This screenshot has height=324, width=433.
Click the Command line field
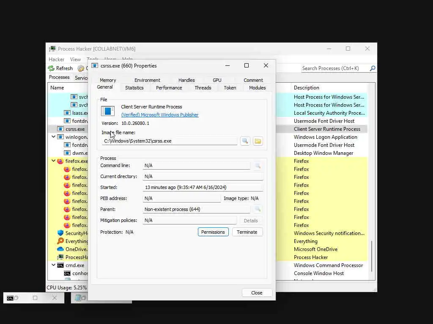click(196, 165)
